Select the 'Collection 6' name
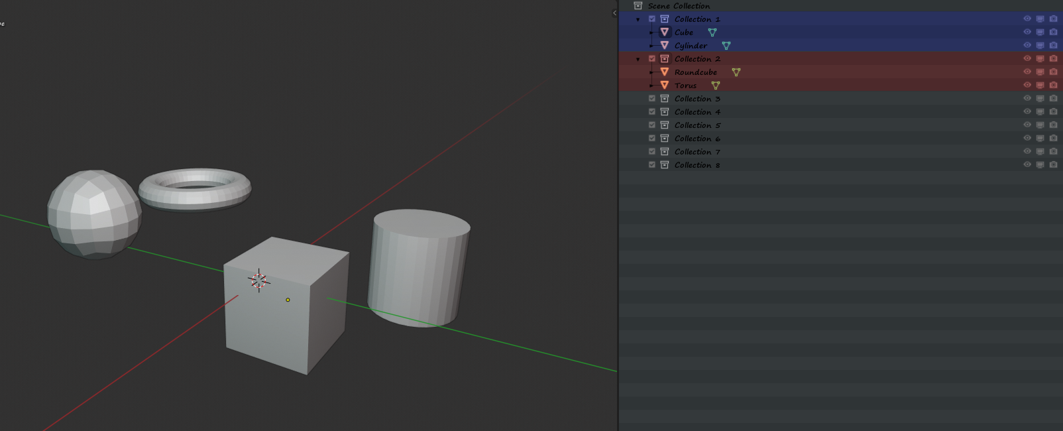This screenshot has width=1063, height=431. [697, 138]
